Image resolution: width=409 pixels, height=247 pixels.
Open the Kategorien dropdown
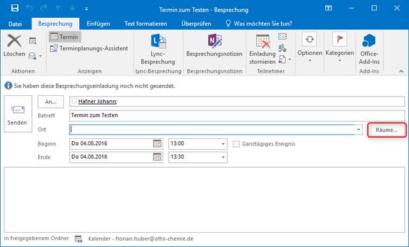[x=339, y=48]
